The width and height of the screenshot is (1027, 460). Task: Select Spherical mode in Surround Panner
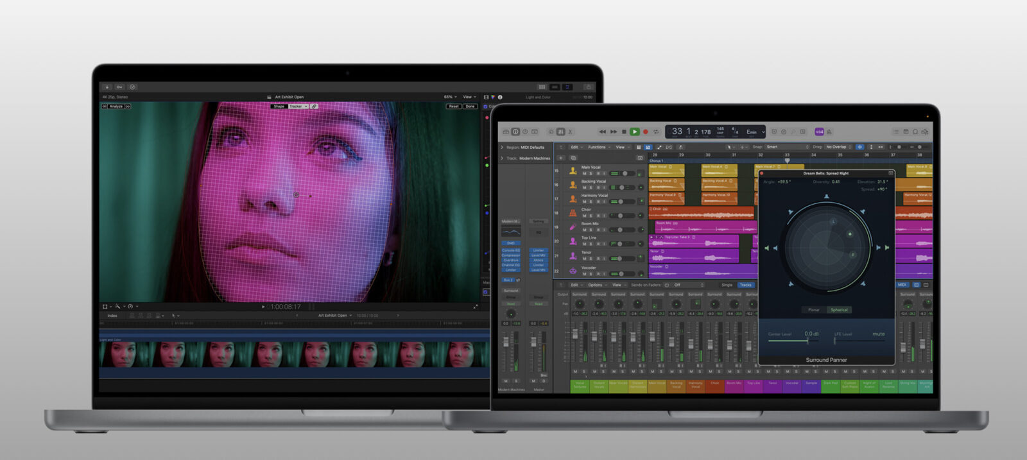pyautogui.click(x=839, y=310)
